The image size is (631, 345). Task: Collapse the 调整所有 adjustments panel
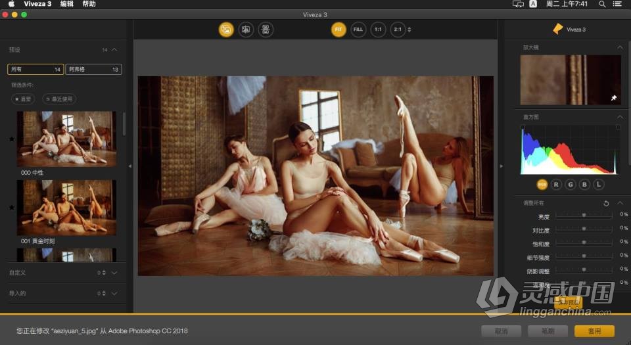pyautogui.click(x=620, y=203)
